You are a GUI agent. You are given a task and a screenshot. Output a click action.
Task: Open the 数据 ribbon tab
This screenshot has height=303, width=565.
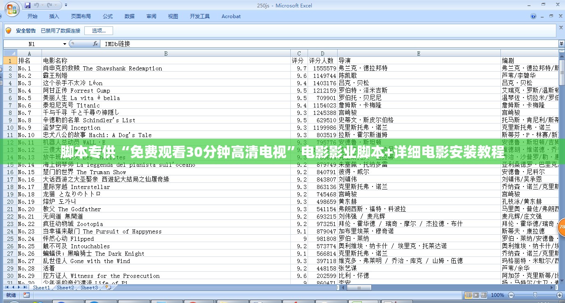coord(130,16)
